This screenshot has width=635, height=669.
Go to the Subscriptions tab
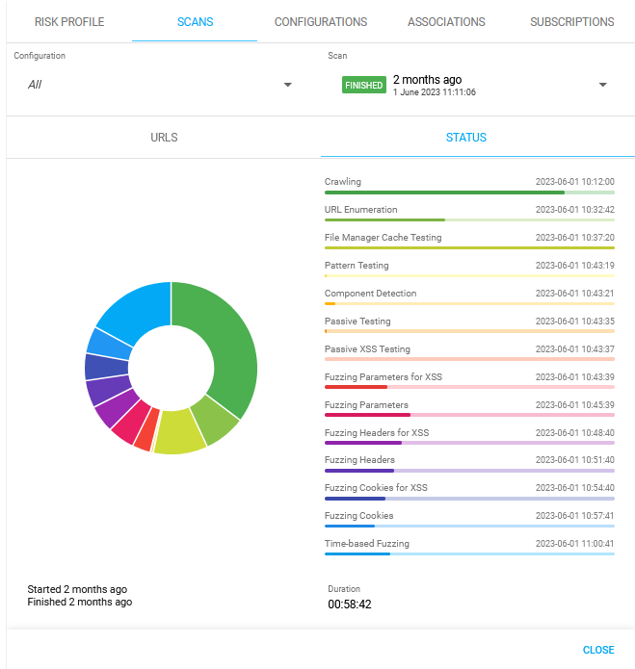point(571,21)
